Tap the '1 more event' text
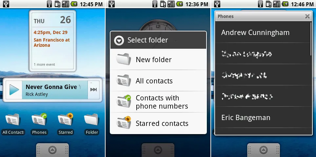316x157 pixels. click(x=44, y=64)
